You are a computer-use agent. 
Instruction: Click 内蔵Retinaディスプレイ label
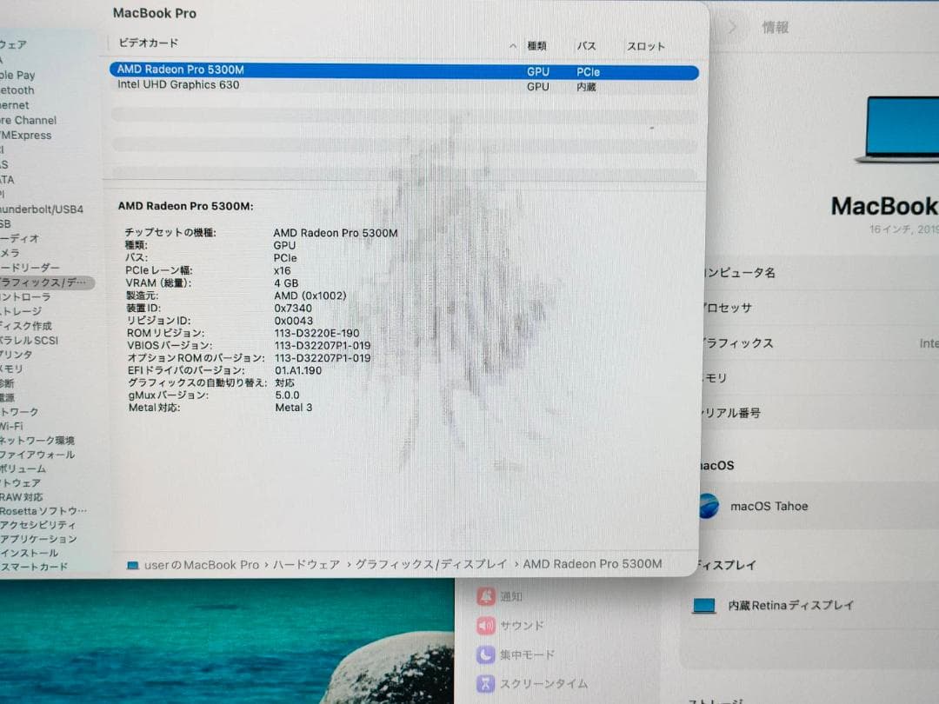pyautogui.click(x=791, y=605)
